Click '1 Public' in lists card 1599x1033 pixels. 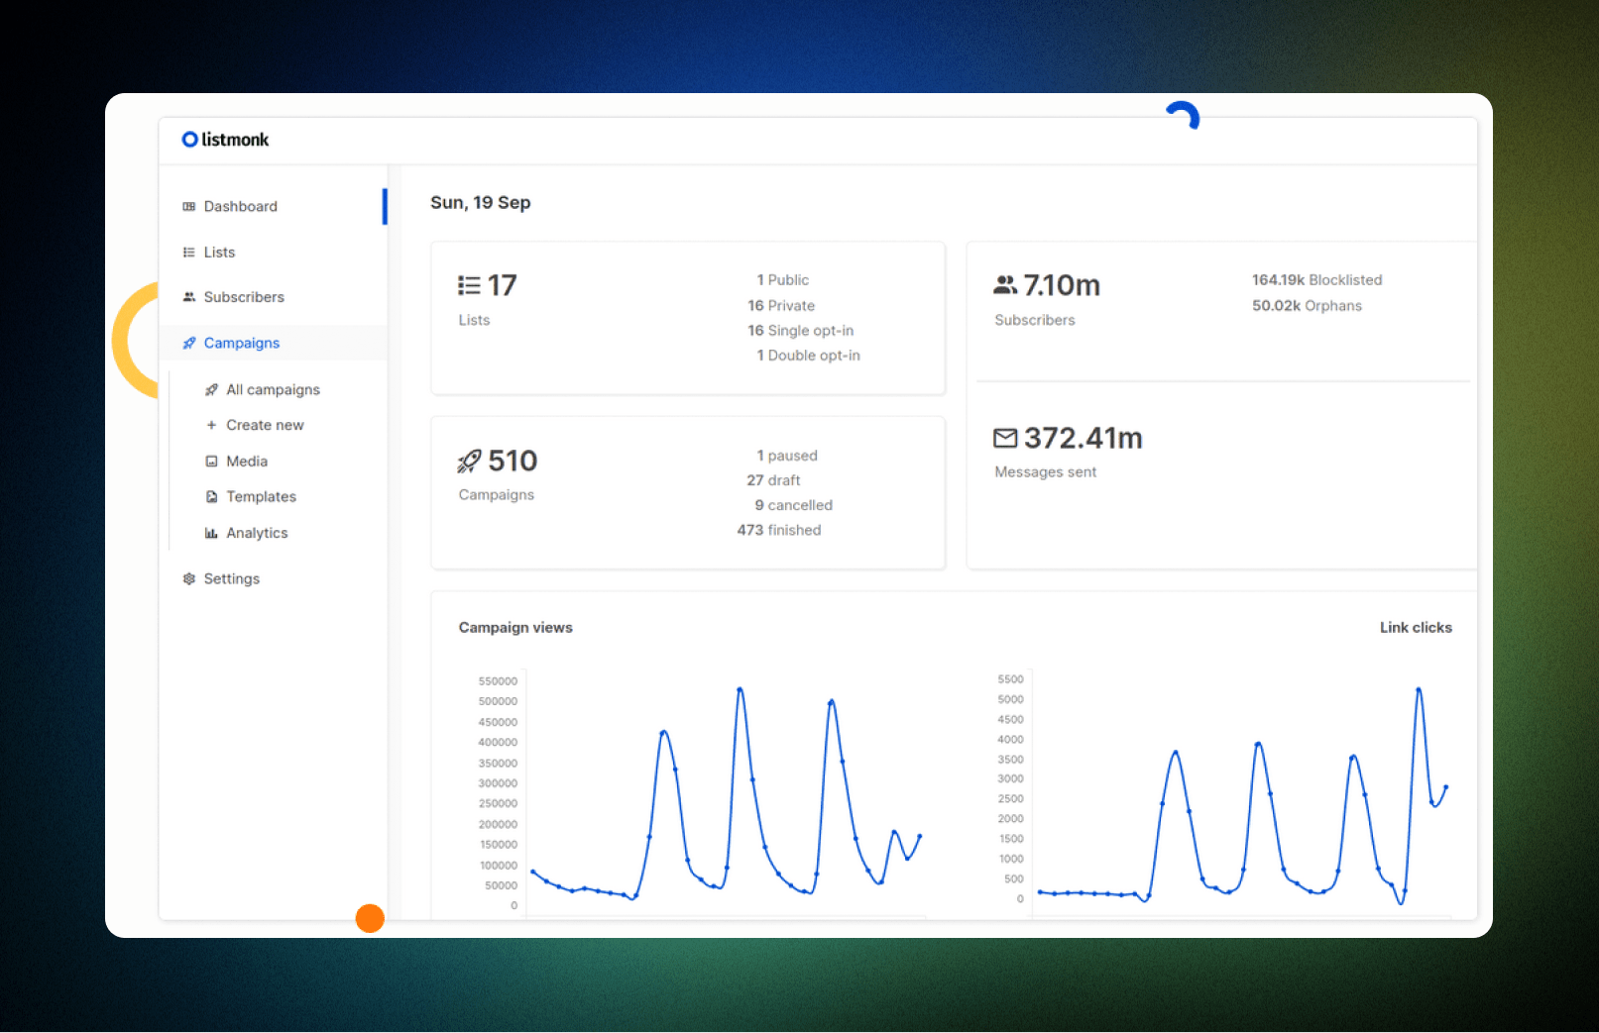(x=783, y=280)
